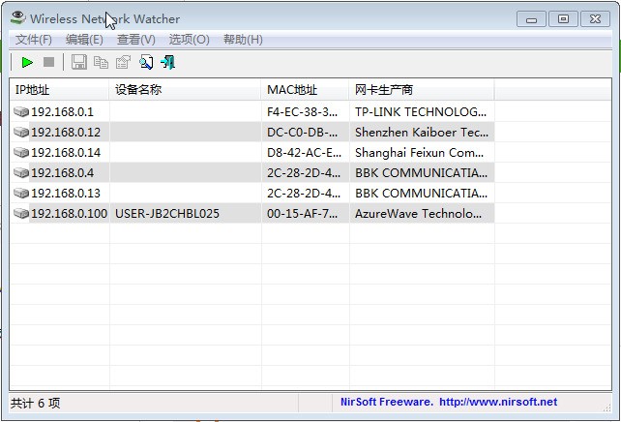Click device icon beside 192.168.0.12

[21, 132]
